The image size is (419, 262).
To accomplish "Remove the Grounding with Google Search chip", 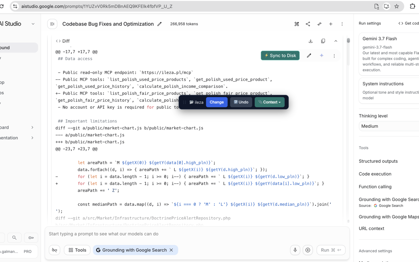I will (171, 250).
